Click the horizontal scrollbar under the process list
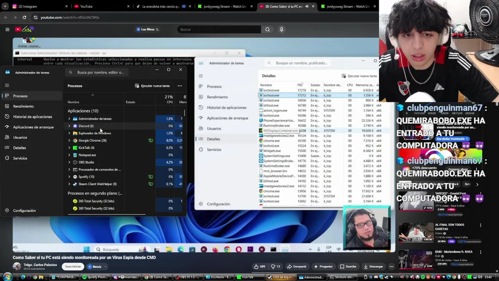The width and height of the screenshot is (499, 281). tap(106, 214)
